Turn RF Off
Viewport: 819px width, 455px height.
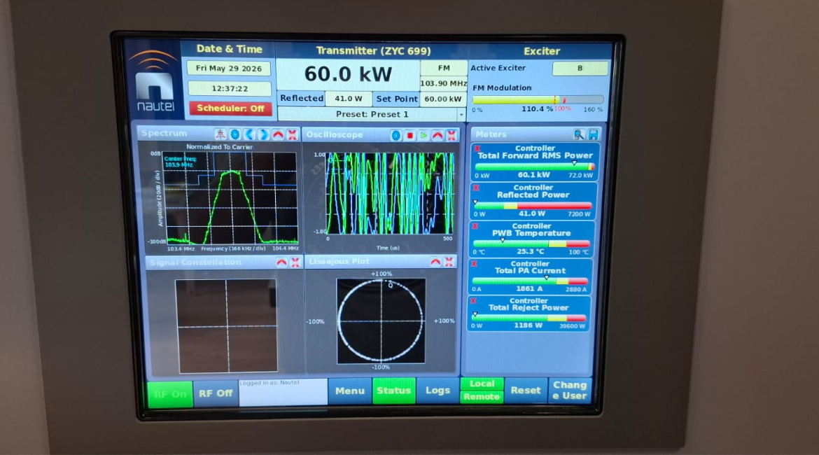(215, 393)
